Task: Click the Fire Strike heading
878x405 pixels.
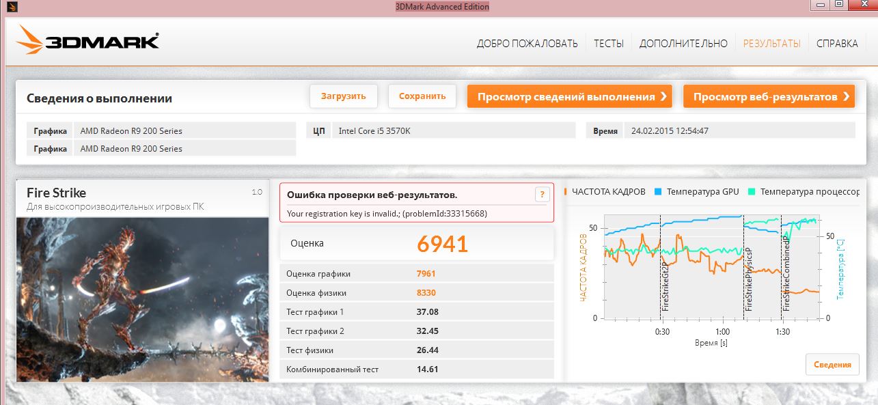Action: click(x=56, y=193)
